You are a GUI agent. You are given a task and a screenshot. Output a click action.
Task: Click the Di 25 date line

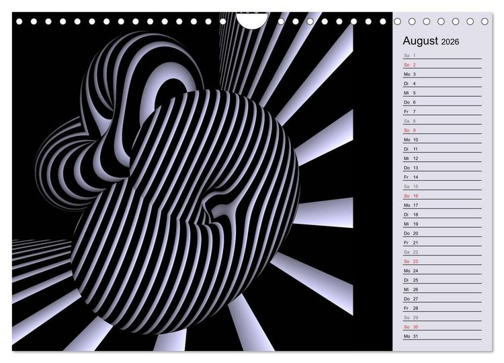(442, 280)
